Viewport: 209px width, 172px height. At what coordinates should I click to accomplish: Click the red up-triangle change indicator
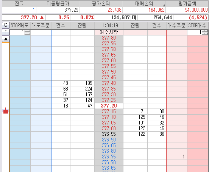pos(42,17)
